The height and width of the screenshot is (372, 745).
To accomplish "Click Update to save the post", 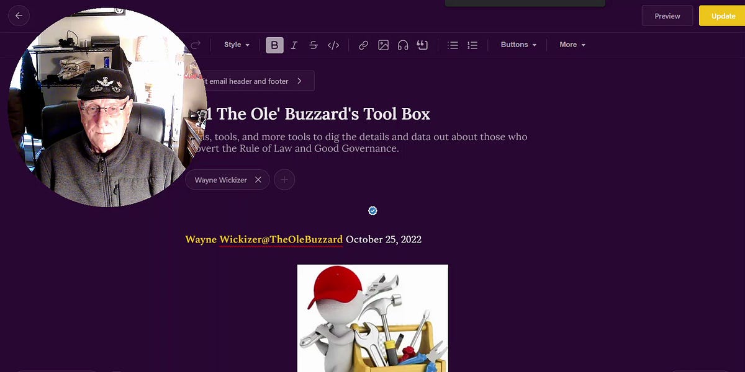I will (723, 15).
